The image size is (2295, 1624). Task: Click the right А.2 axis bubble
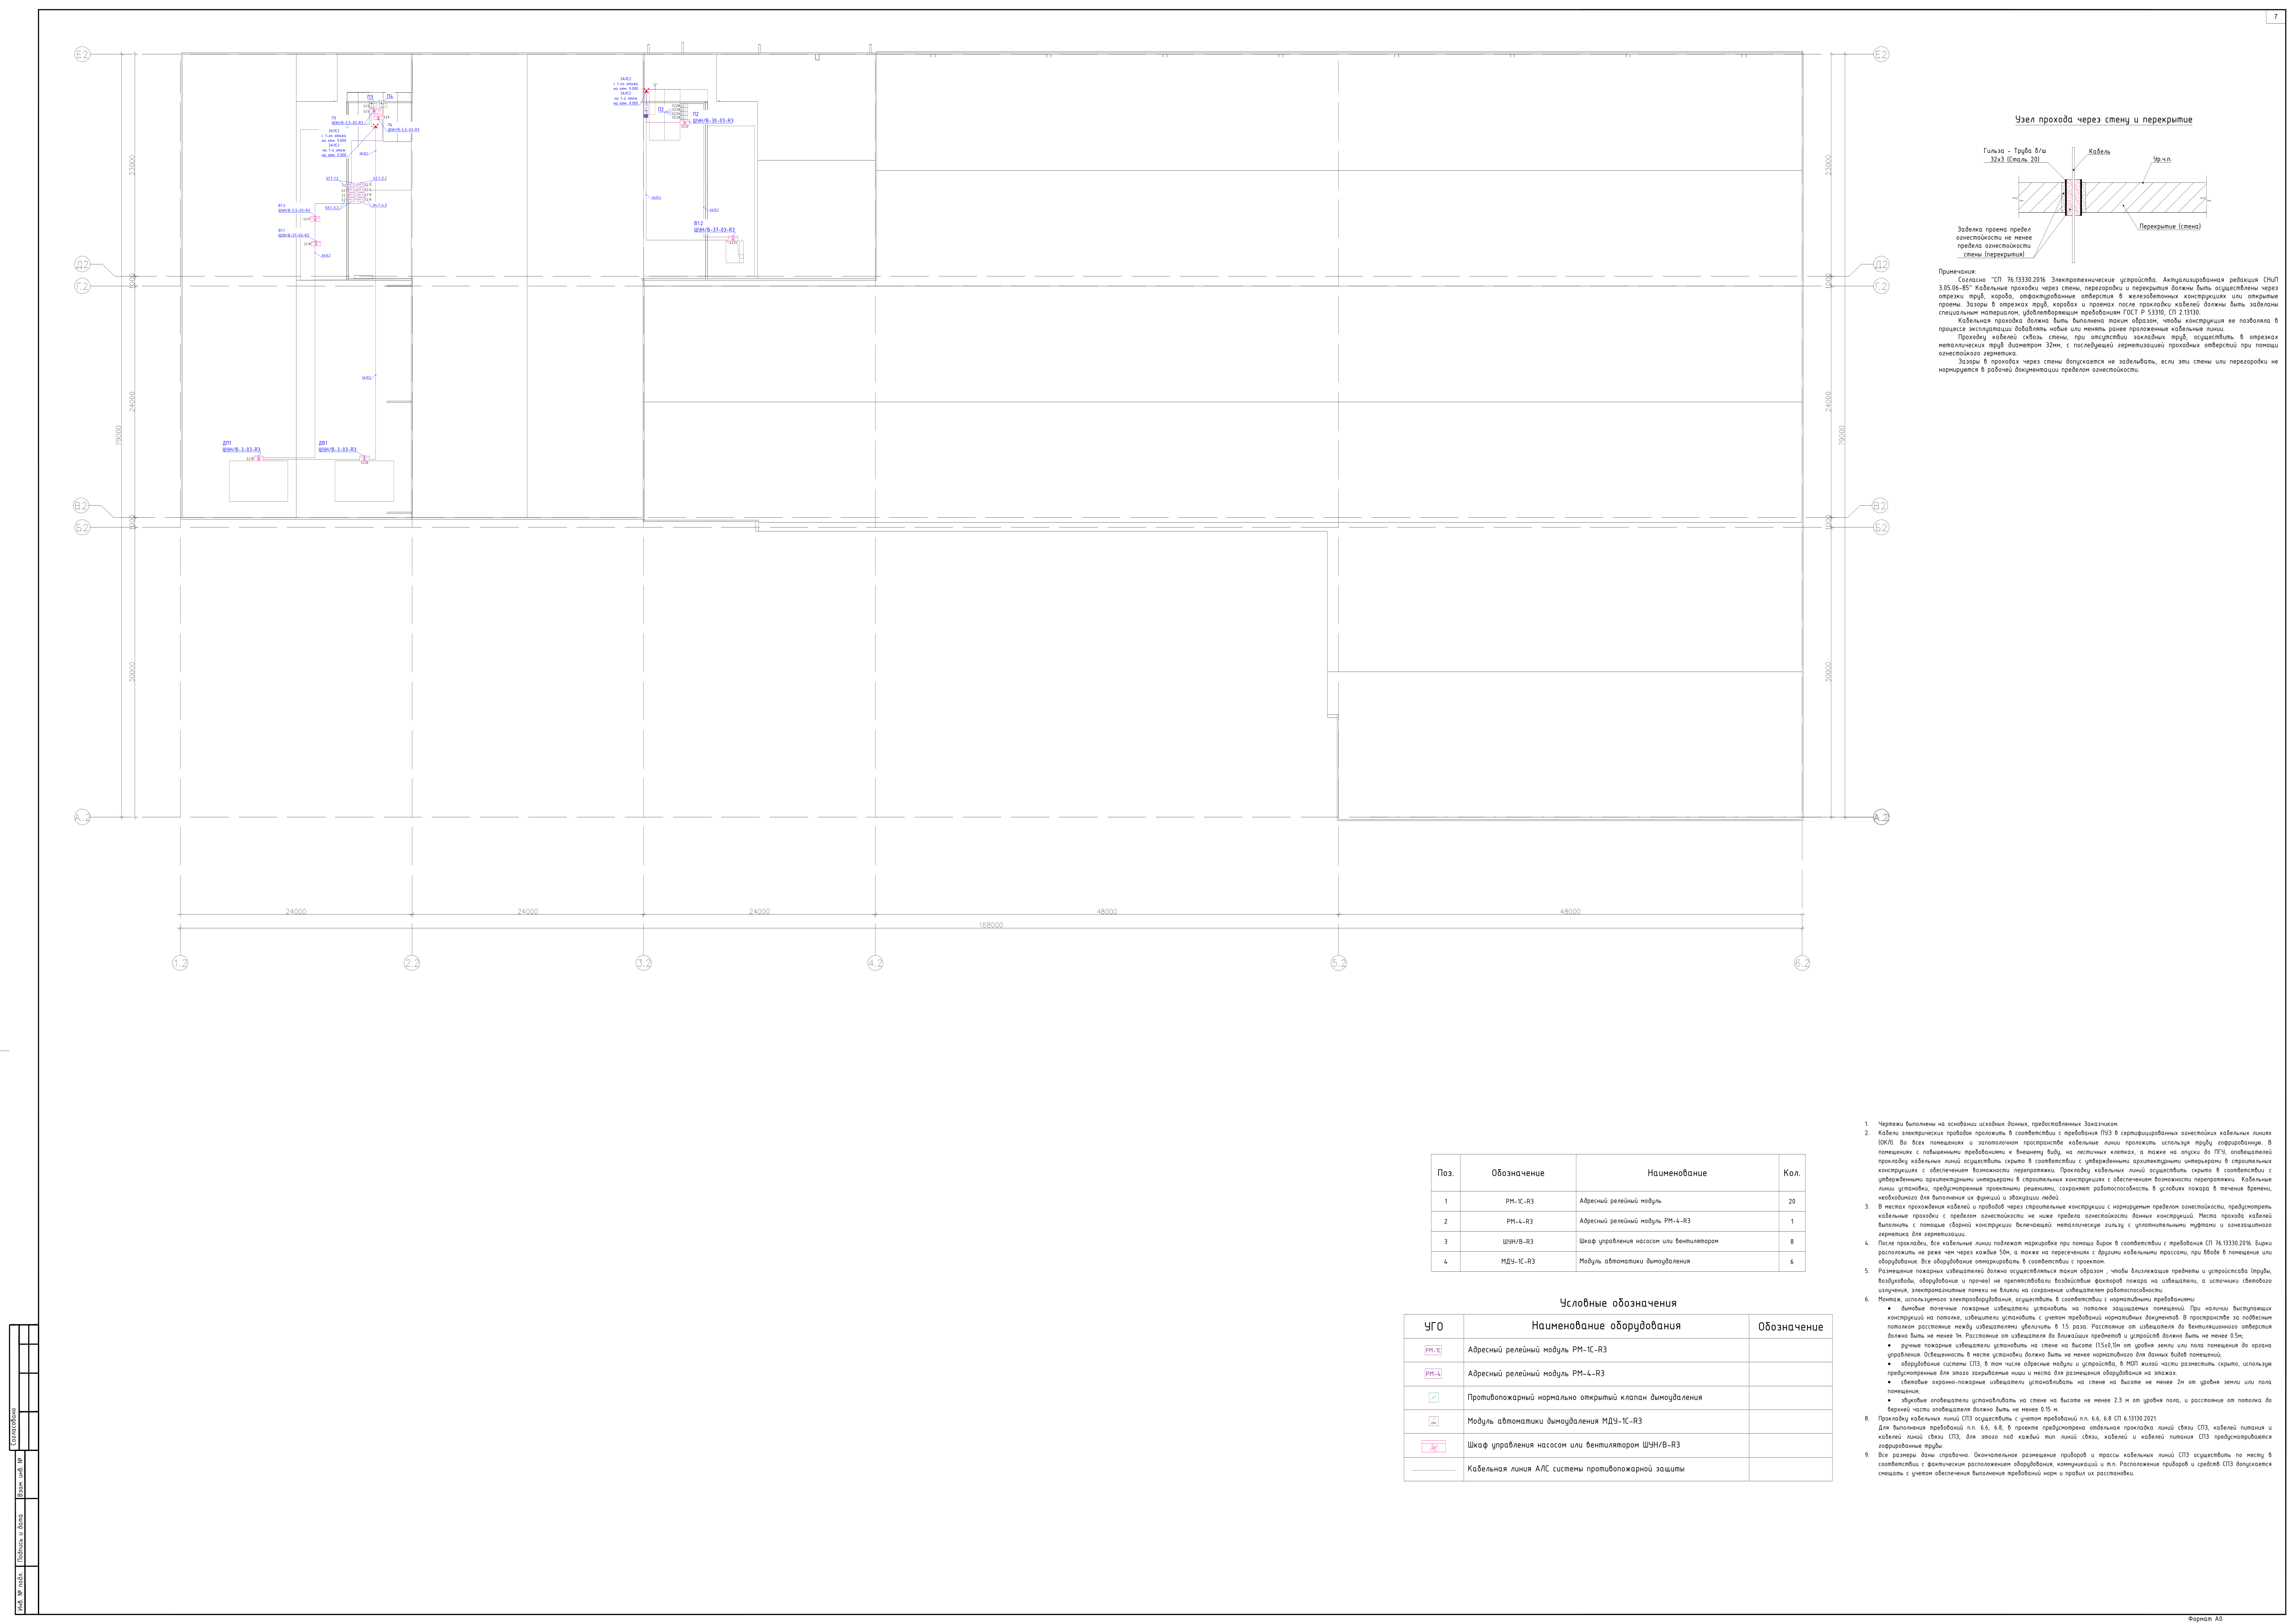click(1880, 817)
